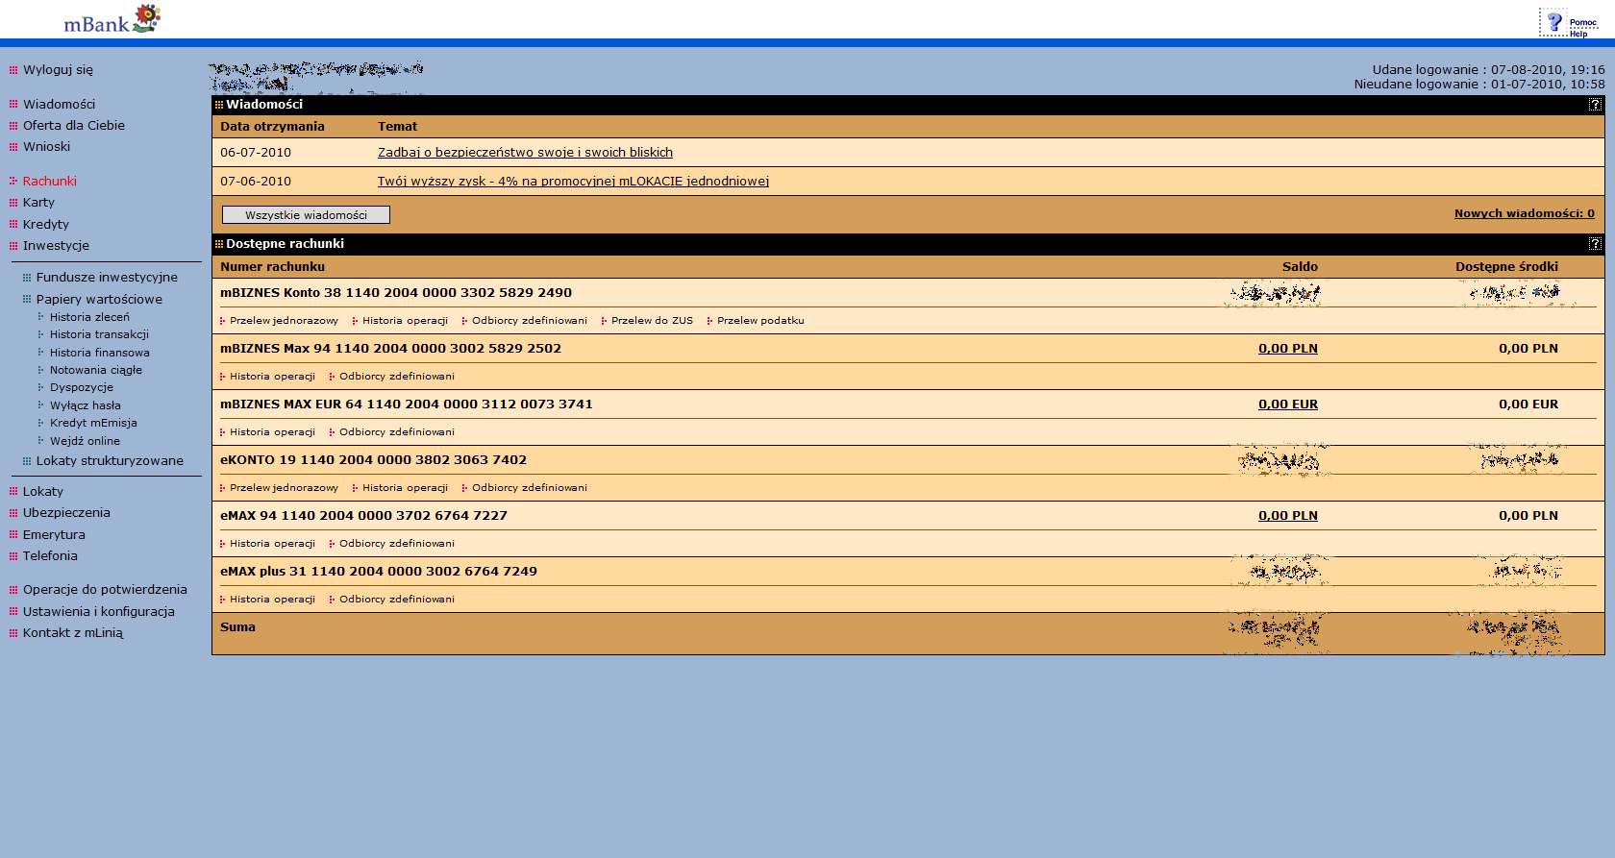Screen dimensions: 1615x858
Task: Click the Wszystkie wiadomości button
Action: point(306,215)
